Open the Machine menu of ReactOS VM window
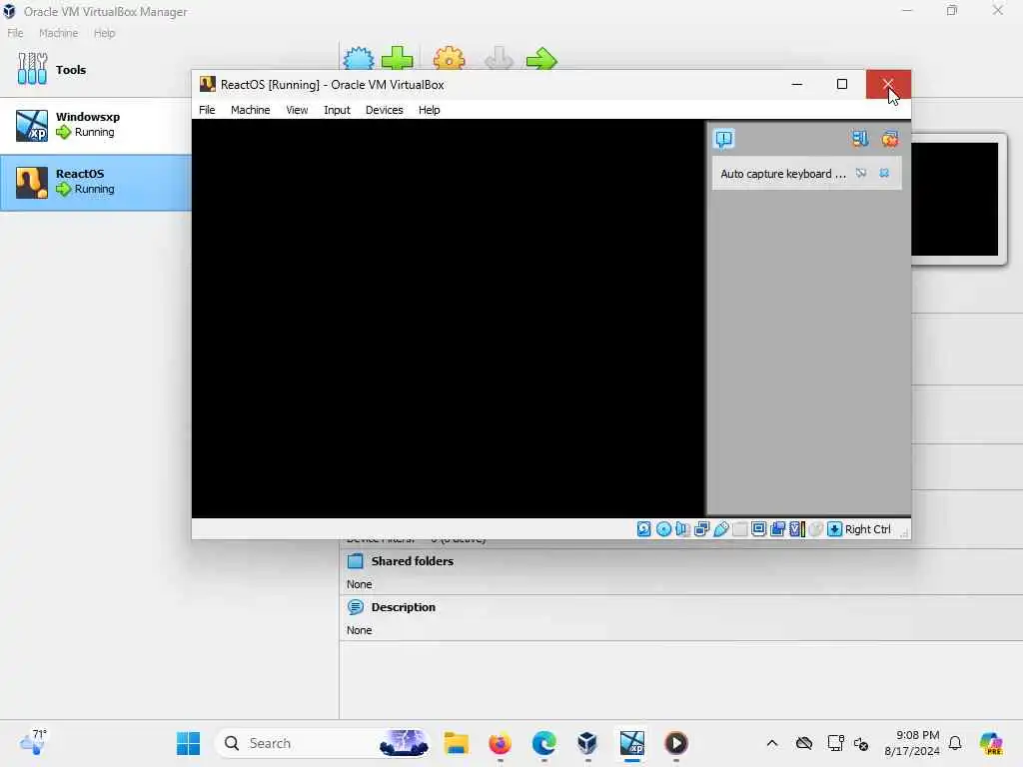The width and height of the screenshot is (1023, 767). 250,110
